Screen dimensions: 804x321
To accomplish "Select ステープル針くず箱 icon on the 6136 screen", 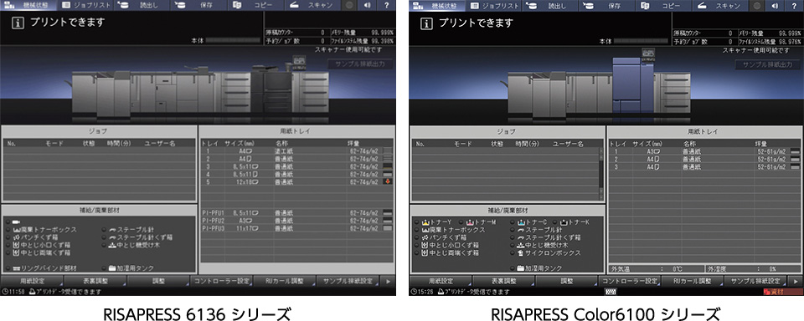I will click(x=112, y=237).
